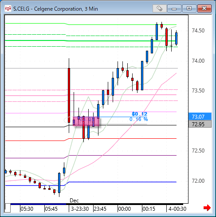216x217 pixels.
Task: Maximize the Celgene chart window
Action: (x=189, y=8)
